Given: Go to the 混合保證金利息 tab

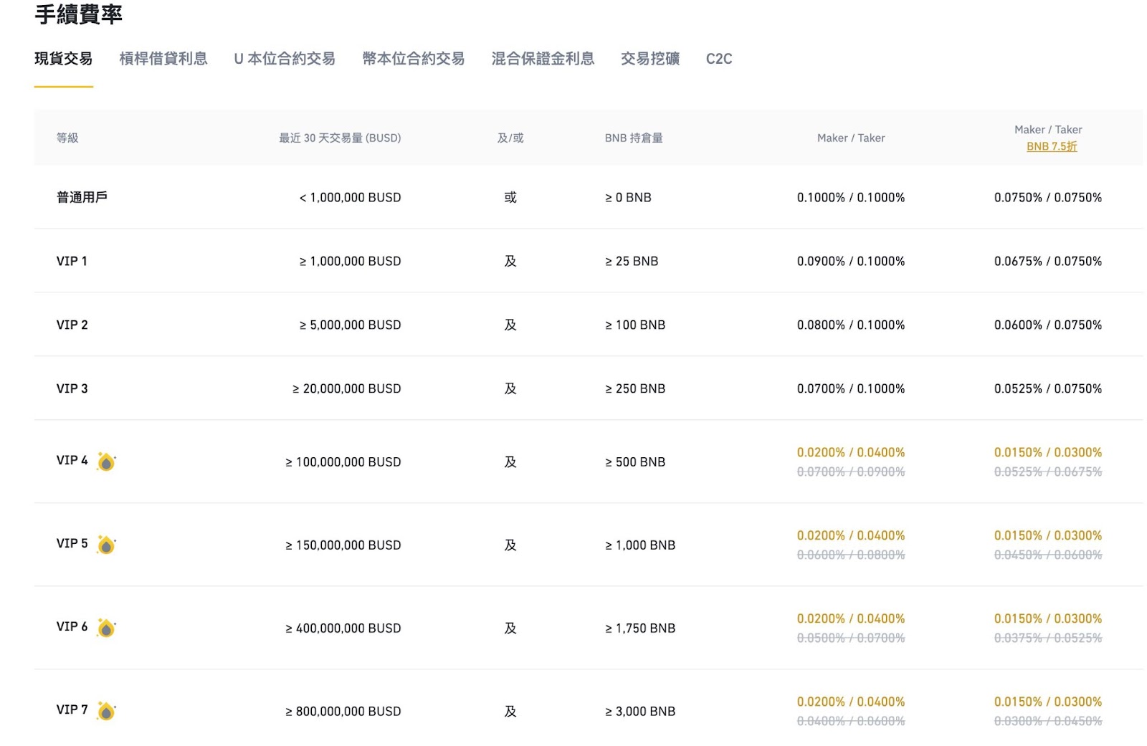Looking at the screenshot, I should click(543, 59).
